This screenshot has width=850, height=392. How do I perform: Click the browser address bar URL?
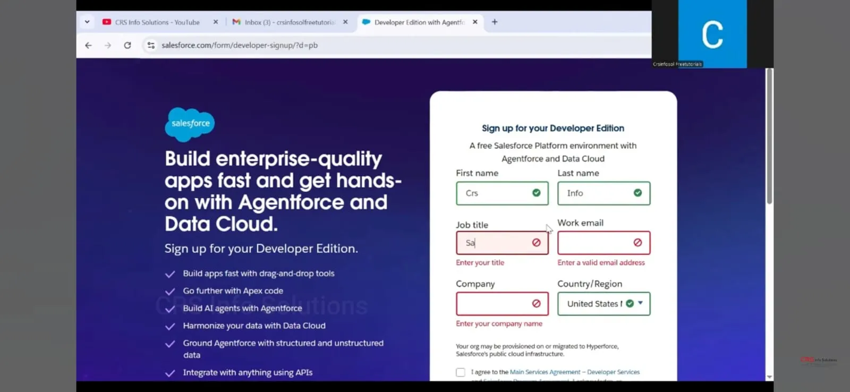(239, 46)
